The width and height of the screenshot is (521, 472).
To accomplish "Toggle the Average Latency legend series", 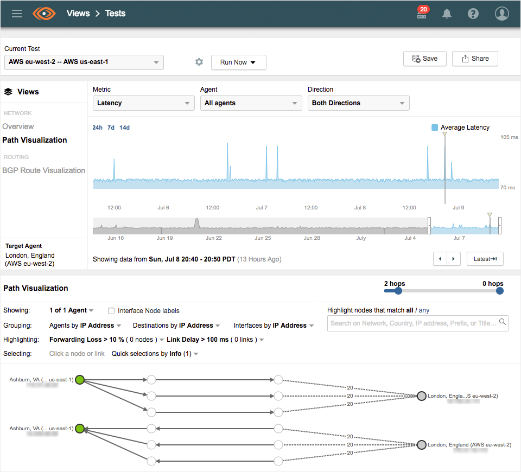I will 435,127.
